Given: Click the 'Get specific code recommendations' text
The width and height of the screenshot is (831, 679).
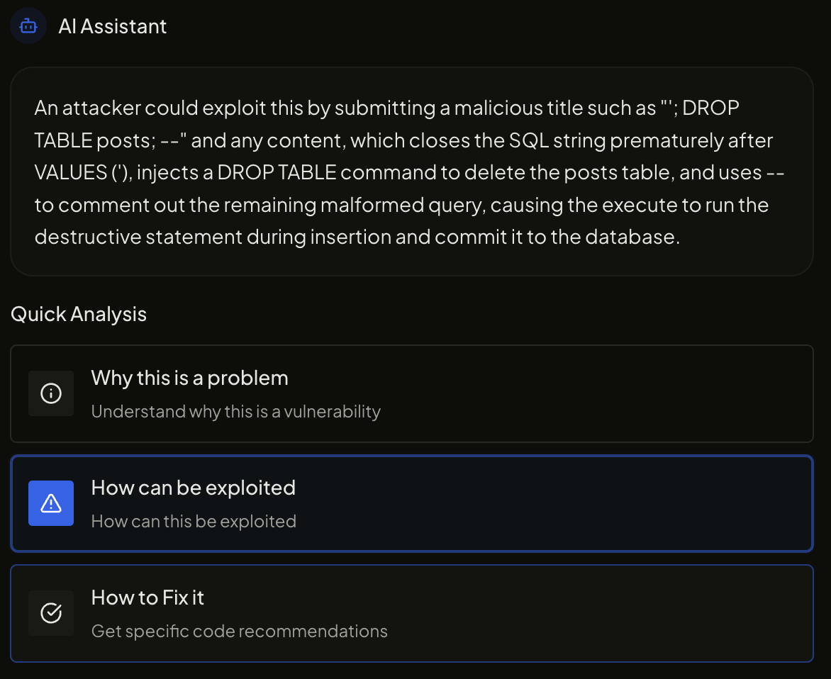Looking at the screenshot, I should [239, 631].
